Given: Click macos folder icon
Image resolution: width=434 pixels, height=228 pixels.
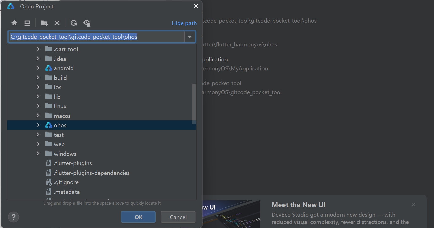Looking at the screenshot, I should point(49,116).
